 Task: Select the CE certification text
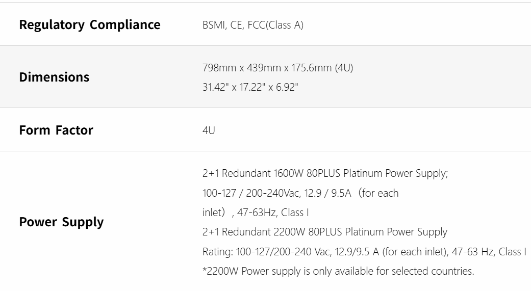236,25
